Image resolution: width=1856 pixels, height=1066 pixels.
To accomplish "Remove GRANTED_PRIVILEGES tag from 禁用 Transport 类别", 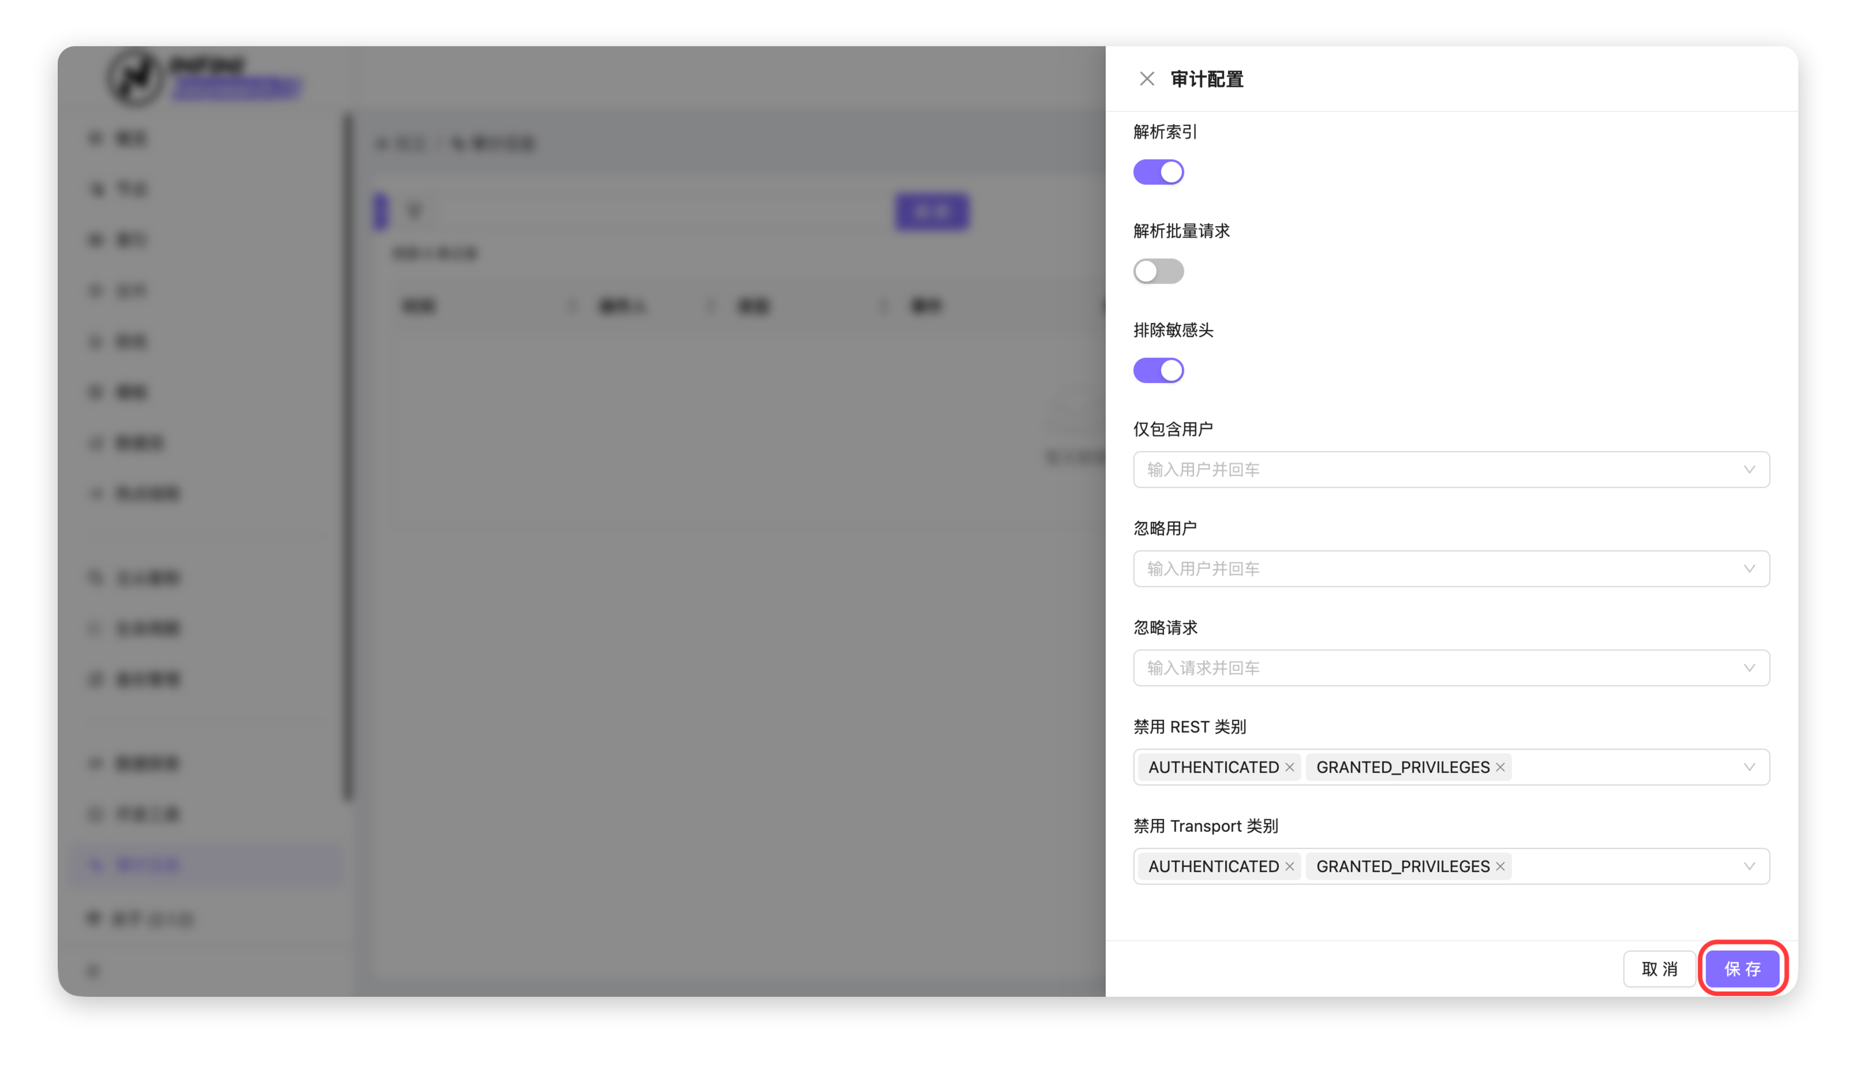I will coord(1500,866).
